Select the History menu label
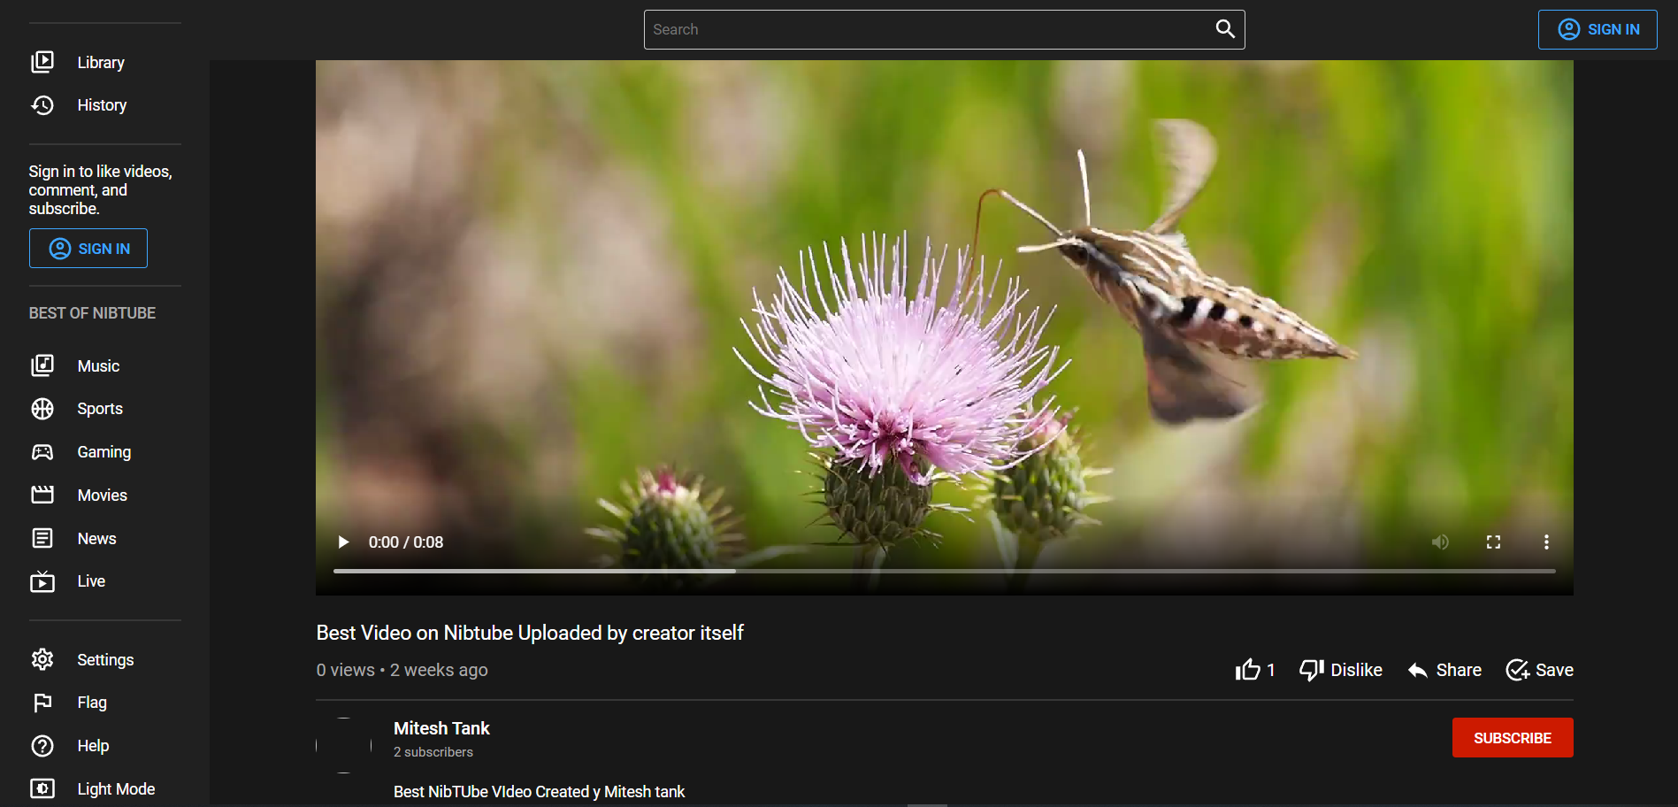1678x807 pixels. 102,105
